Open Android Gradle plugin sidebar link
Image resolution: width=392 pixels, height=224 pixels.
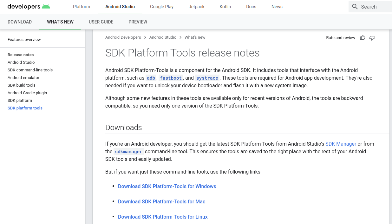tap(27, 93)
